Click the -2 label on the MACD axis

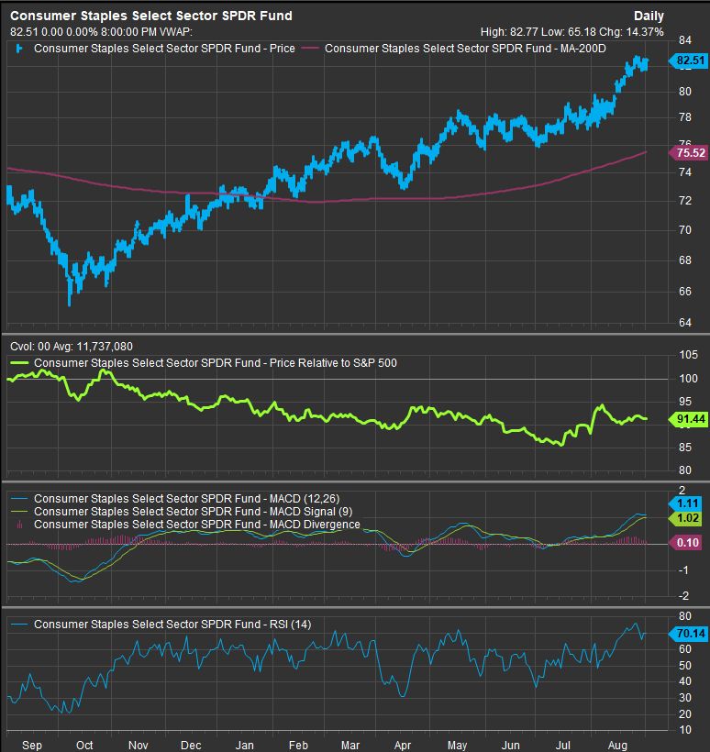683,596
